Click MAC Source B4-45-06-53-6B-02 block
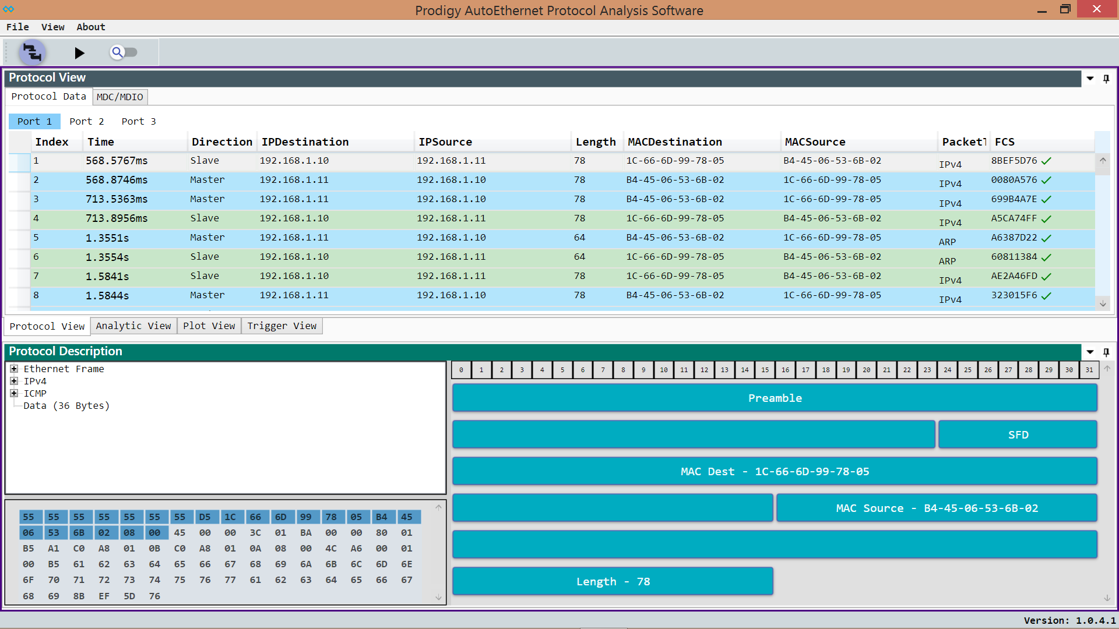1119x629 pixels. pyautogui.click(x=937, y=508)
